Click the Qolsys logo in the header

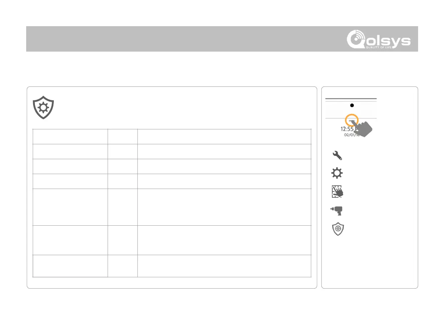pyautogui.click(x=378, y=39)
